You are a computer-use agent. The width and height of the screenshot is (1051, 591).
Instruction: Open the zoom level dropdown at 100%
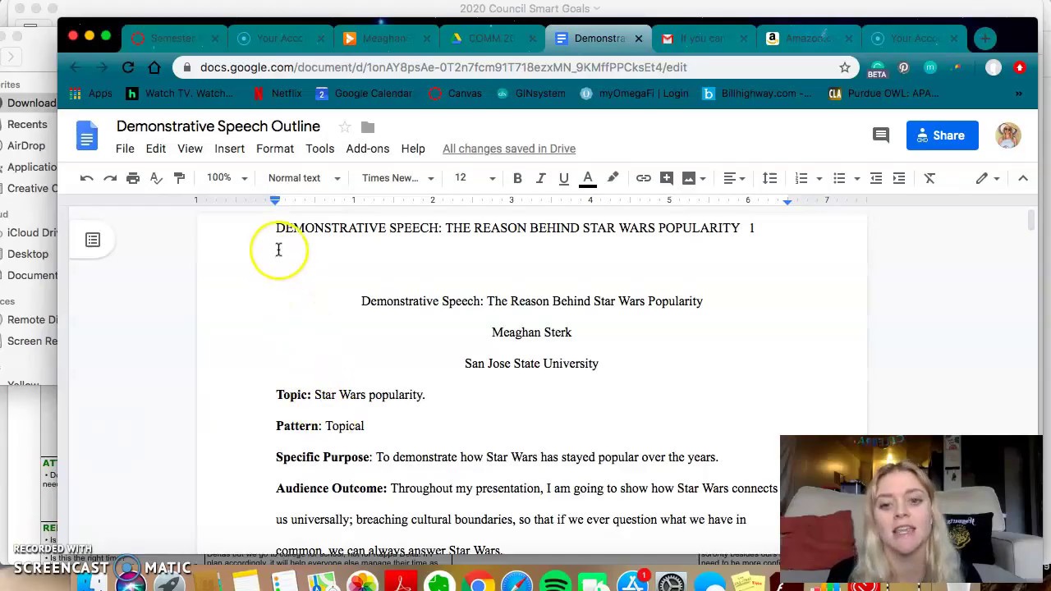tap(227, 178)
